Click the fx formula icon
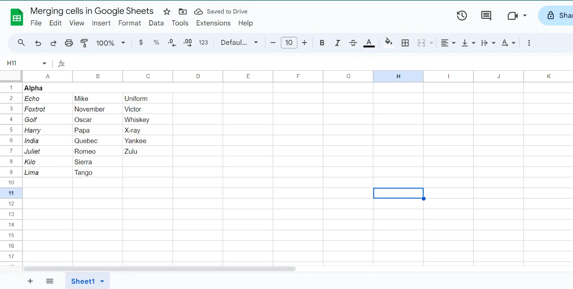 click(61, 63)
